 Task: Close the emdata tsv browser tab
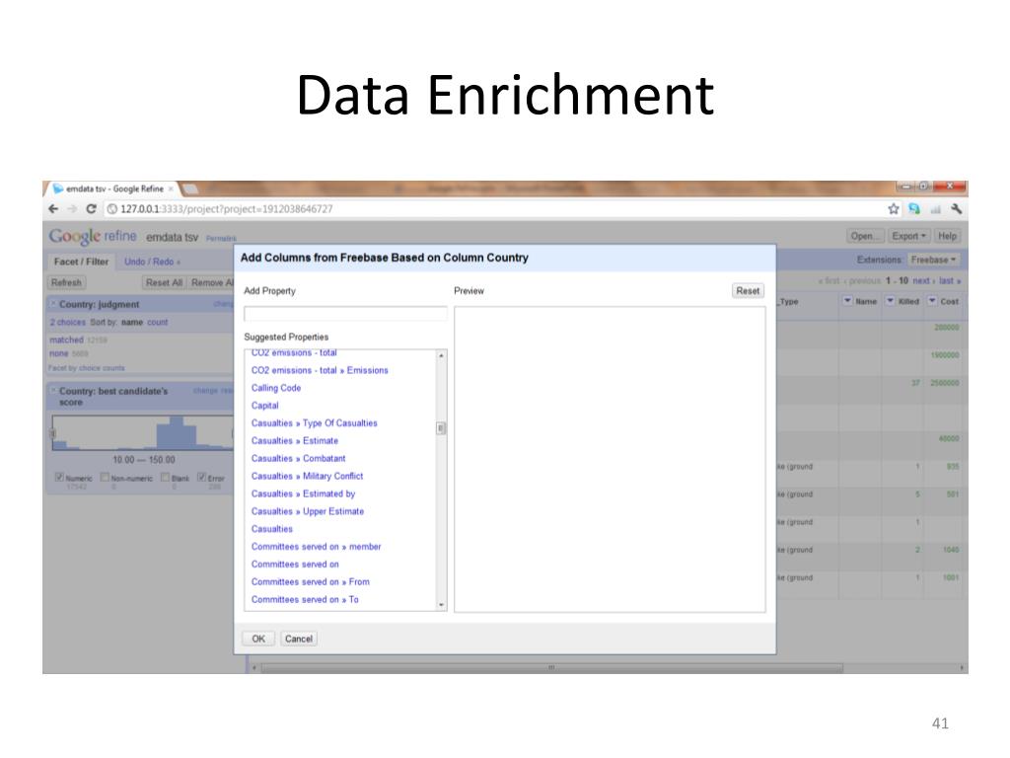coord(171,189)
